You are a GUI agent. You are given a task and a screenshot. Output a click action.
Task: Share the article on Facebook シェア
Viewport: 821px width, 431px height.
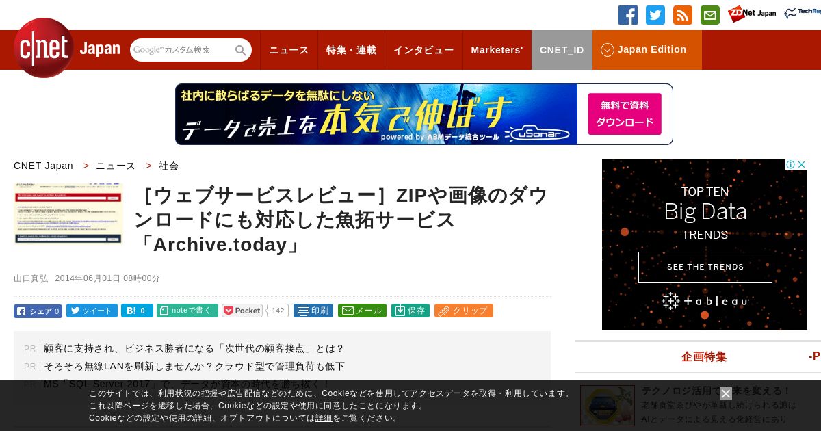[x=38, y=311]
